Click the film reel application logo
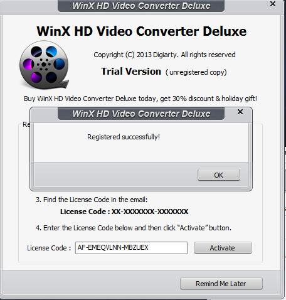This screenshot has height=300, width=286. [44, 65]
